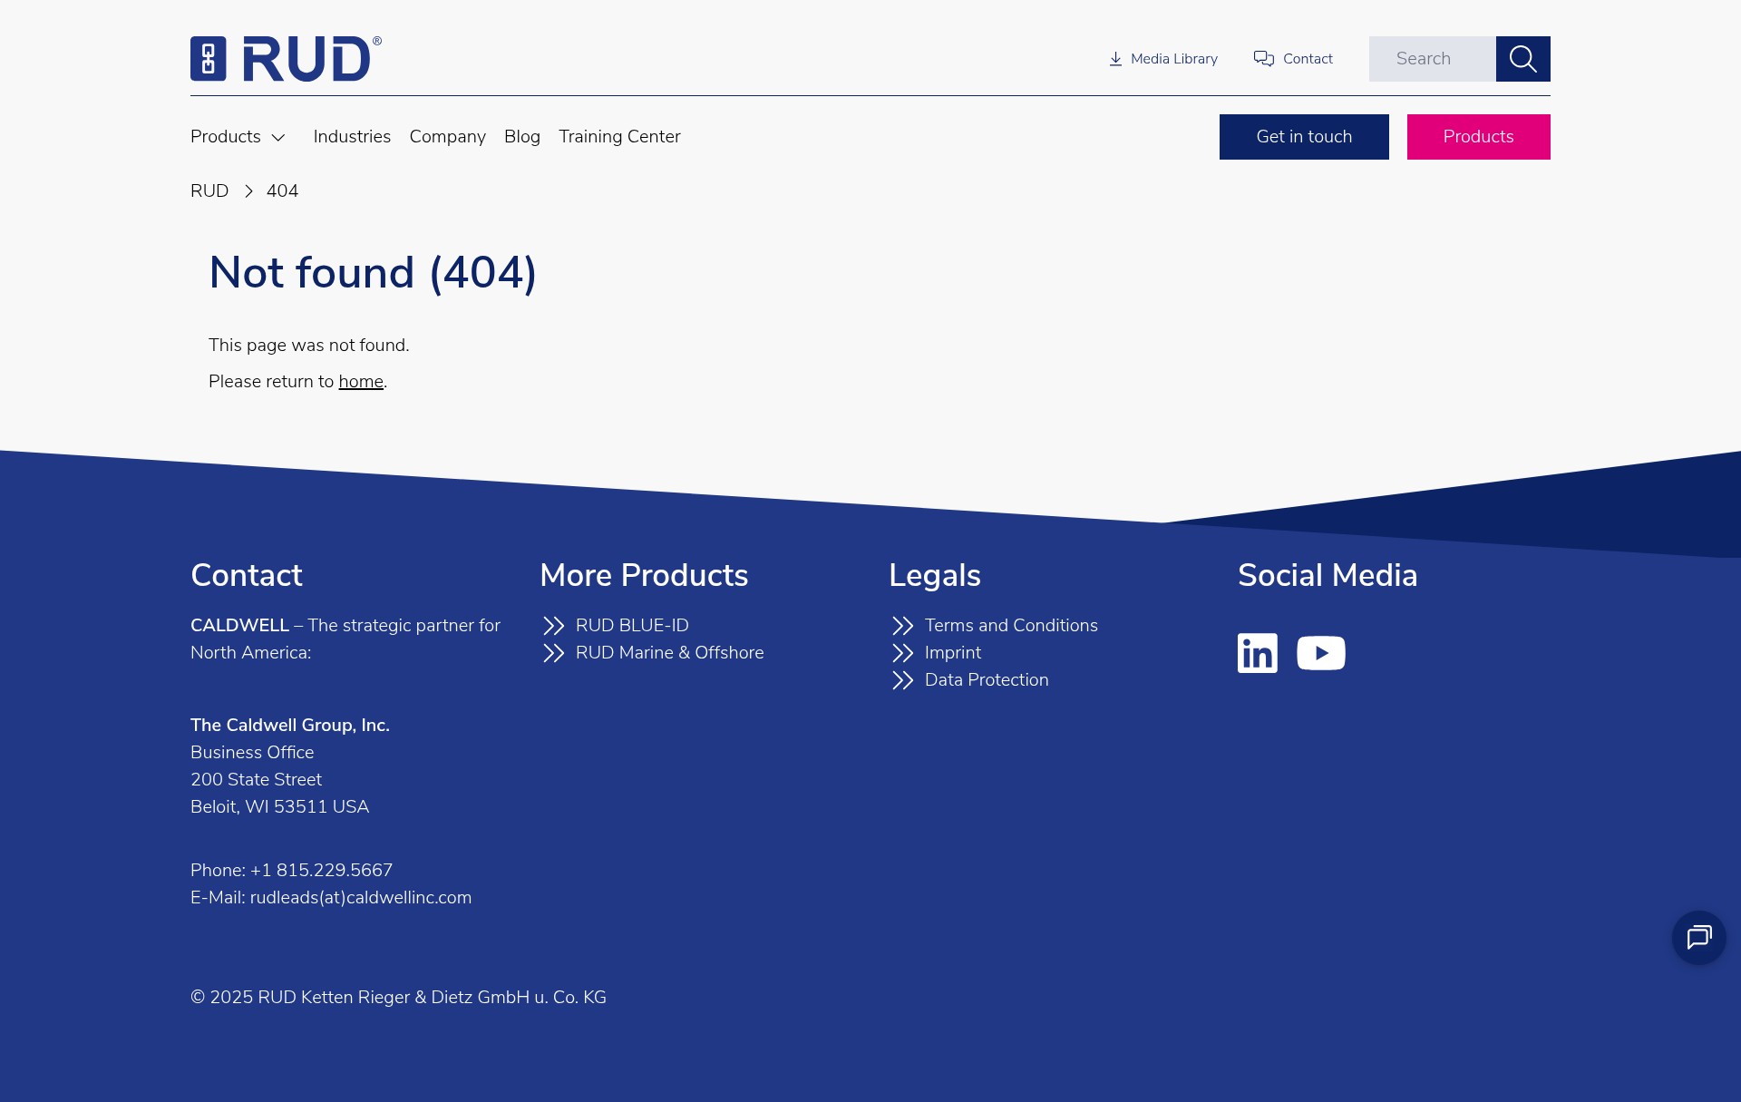Screen dimensions: 1741x1102
Task: Click the copyright RUD Ketten Rieger & Dietz text
Action: 398,998
